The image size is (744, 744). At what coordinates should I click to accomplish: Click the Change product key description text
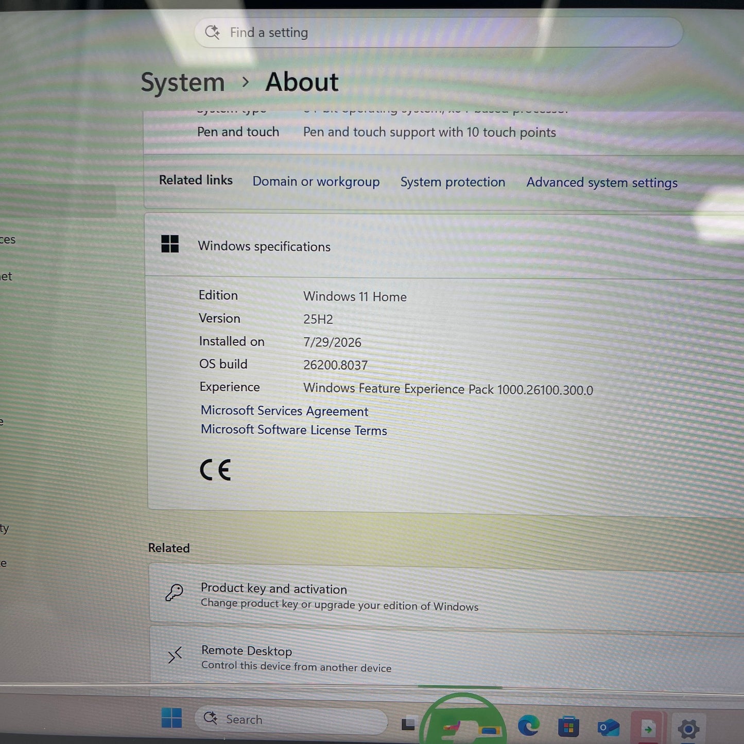point(339,604)
